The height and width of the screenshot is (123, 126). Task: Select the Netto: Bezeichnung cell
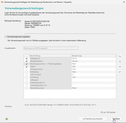click(94, 72)
